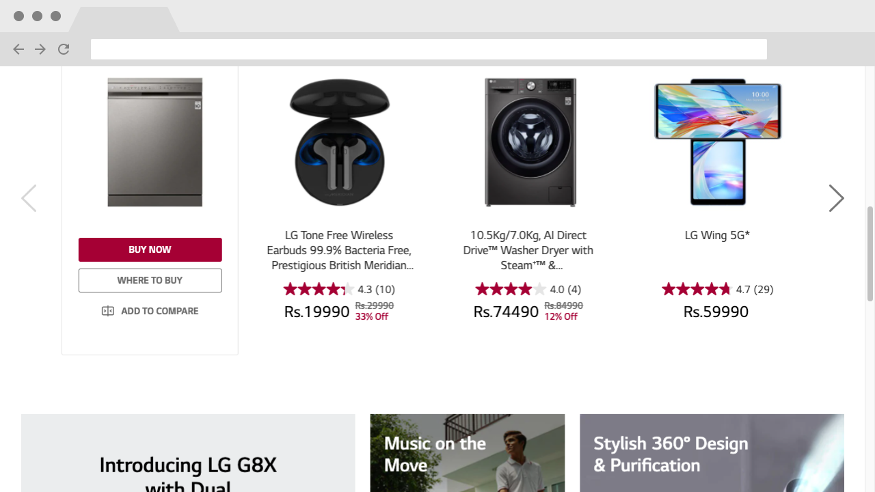Click the browser reload icon
The width and height of the screenshot is (875, 492).
[63, 49]
